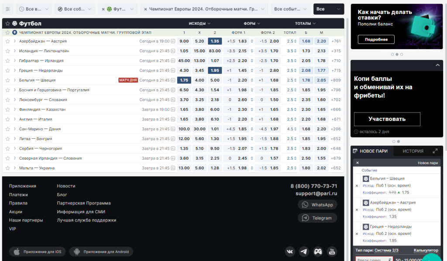The image size is (447, 261).
Task: Click the Подробнее banner button
Action: coord(376,40)
